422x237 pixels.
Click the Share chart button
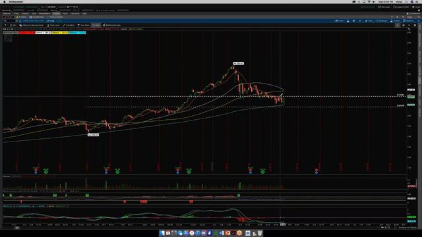340,20
